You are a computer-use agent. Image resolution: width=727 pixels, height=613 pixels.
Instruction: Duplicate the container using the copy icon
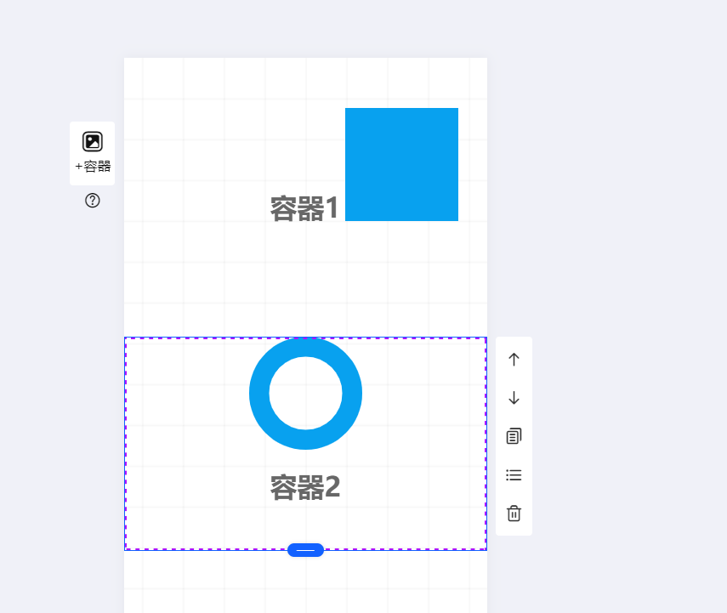click(514, 436)
